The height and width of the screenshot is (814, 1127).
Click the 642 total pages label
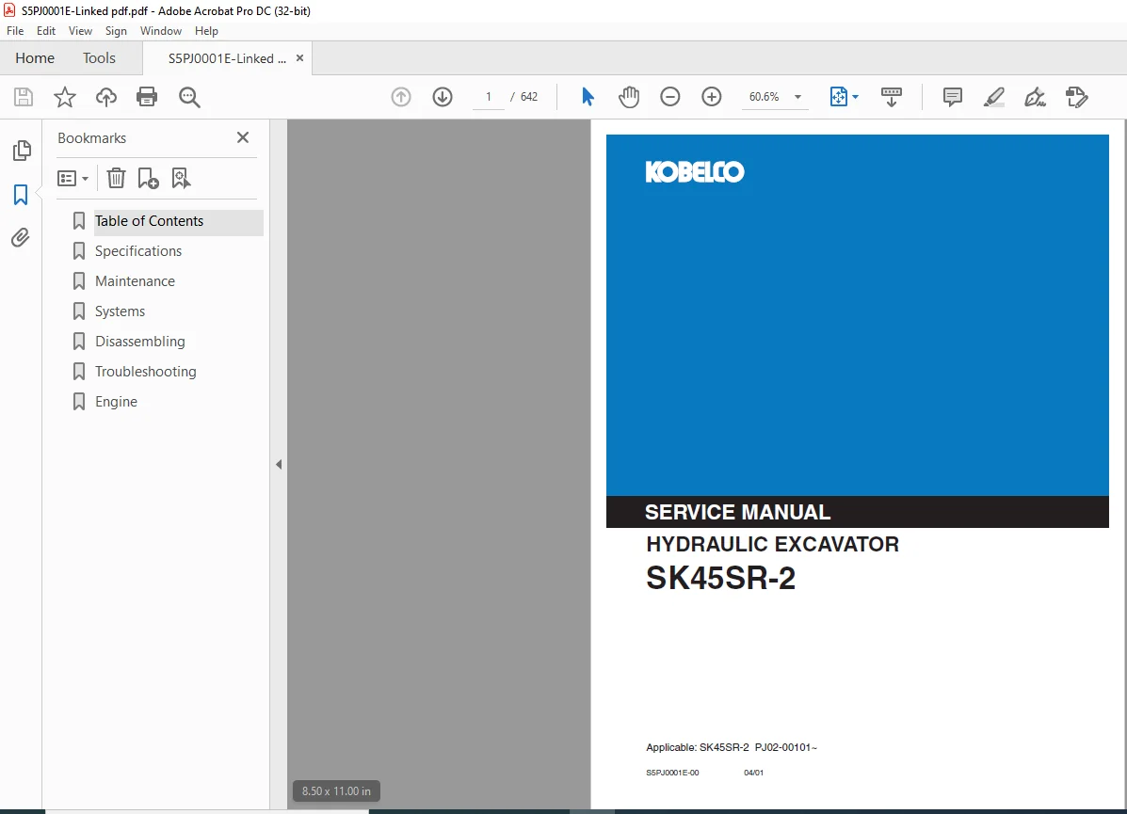[529, 97]
